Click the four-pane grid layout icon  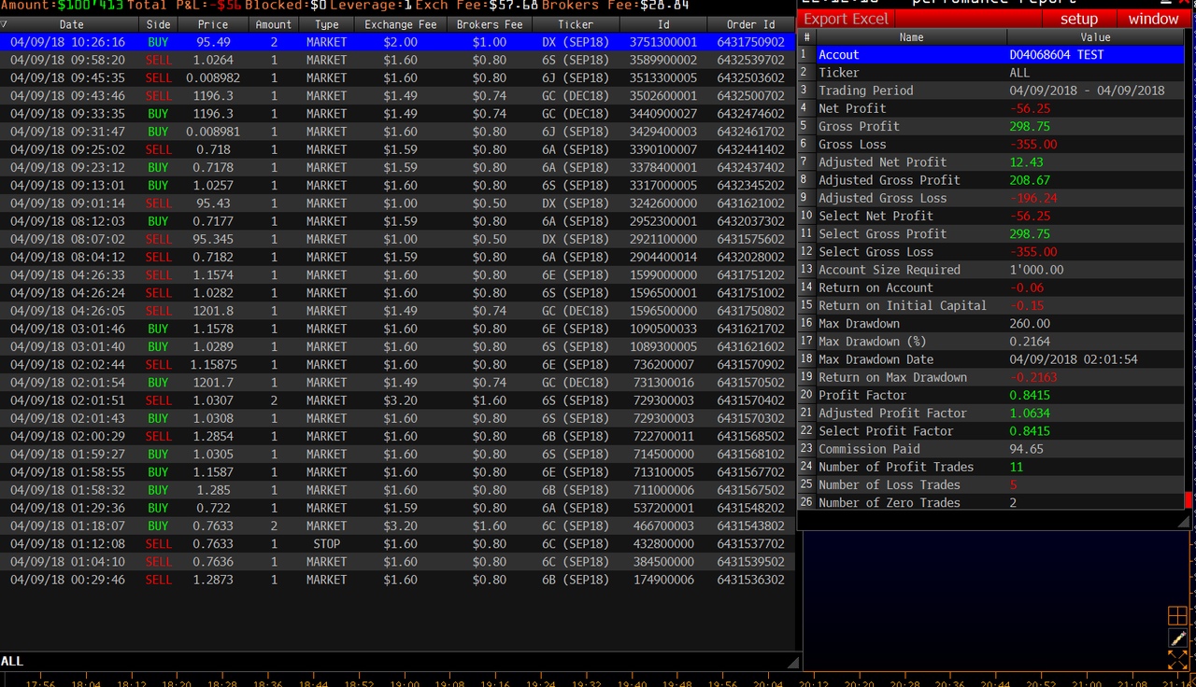point(1177,616)
